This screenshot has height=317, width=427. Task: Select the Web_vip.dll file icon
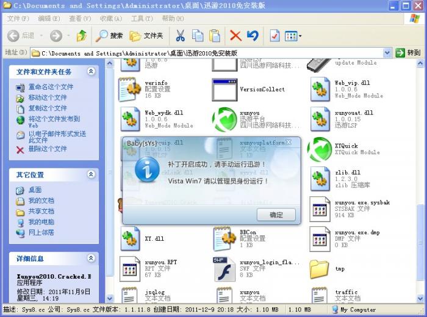(320, 89)
